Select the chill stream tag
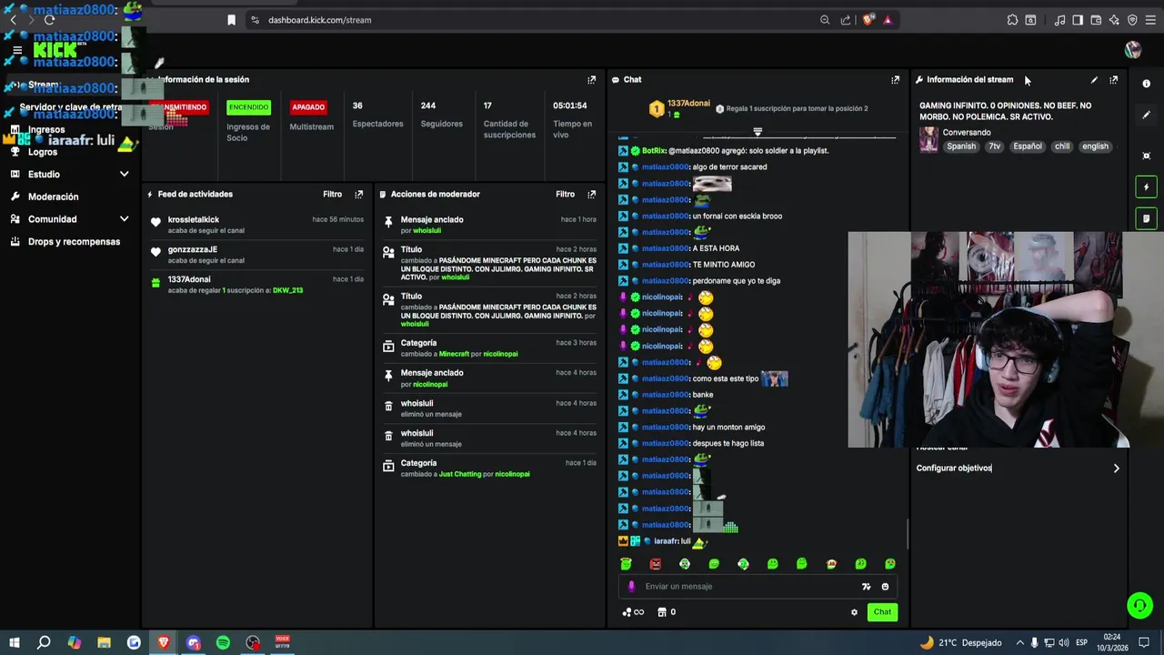 tap(1061, 146)
